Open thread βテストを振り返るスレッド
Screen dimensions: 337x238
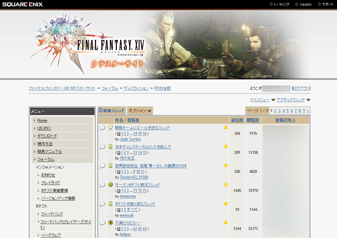(x=135, y=204)
